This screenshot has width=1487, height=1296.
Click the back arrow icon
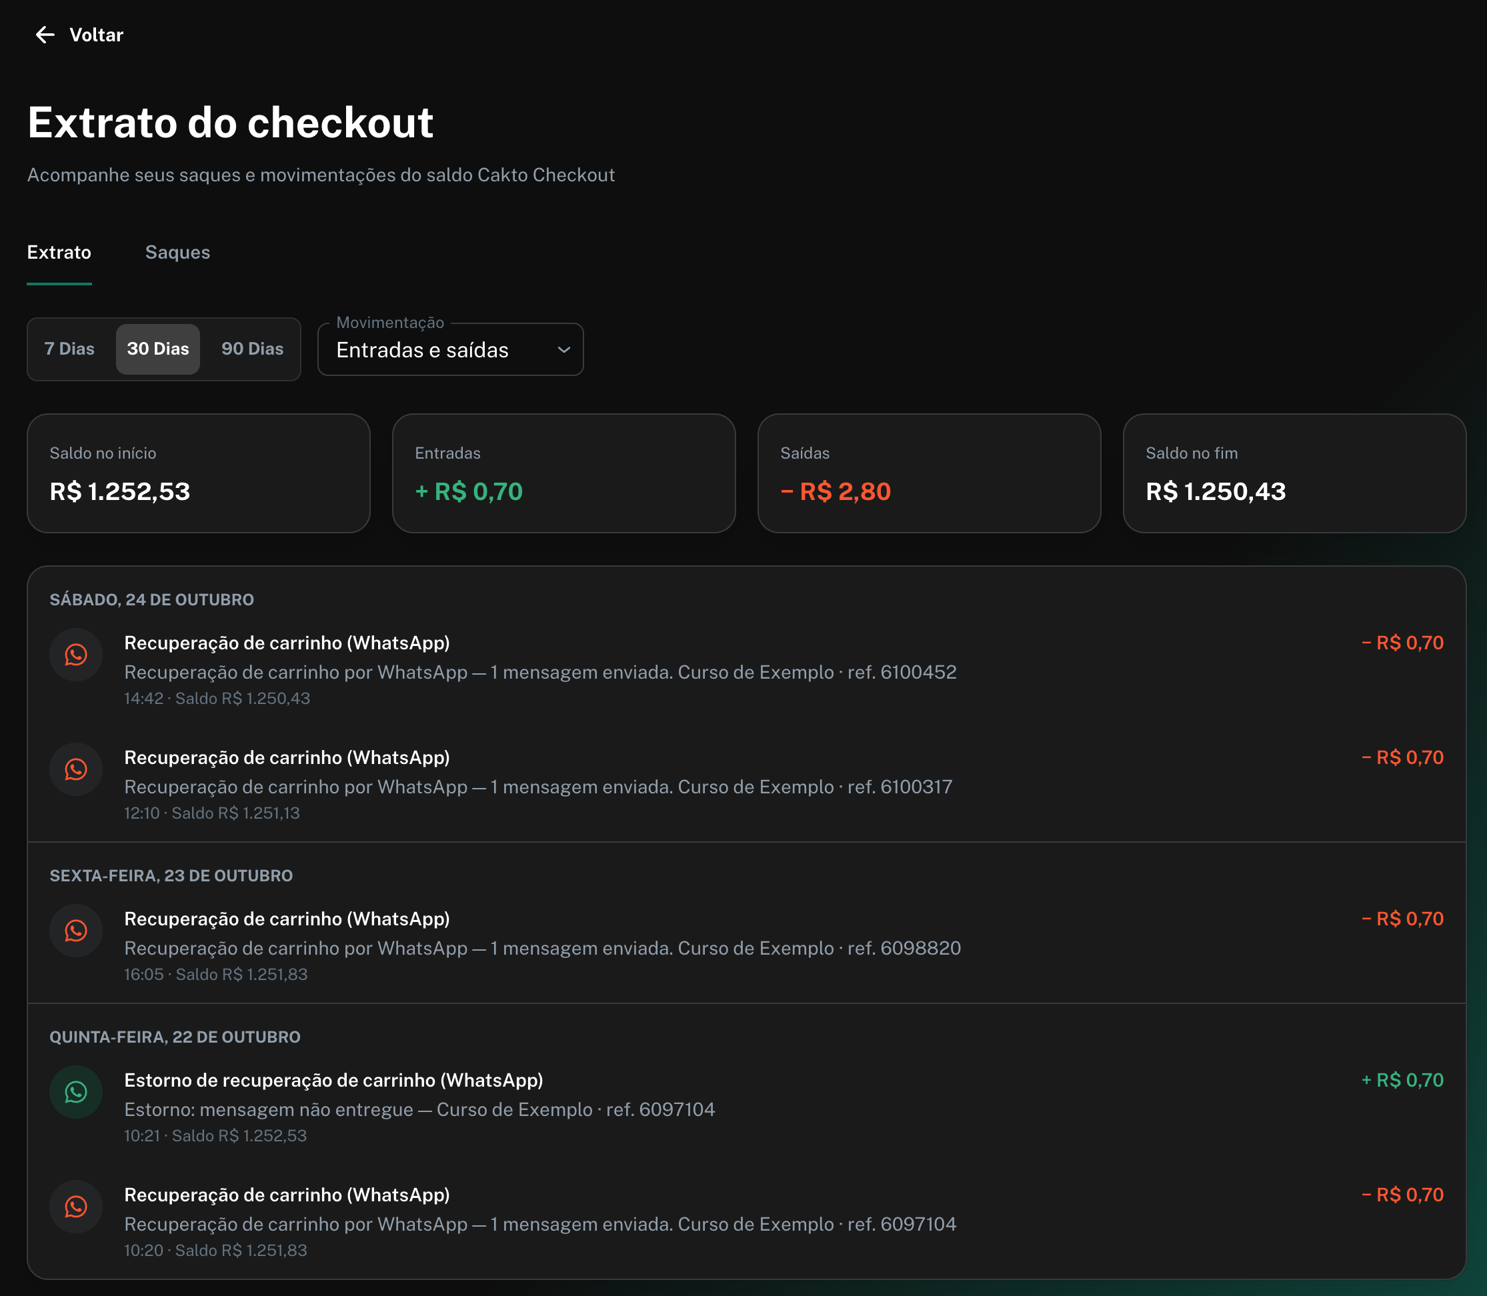tap(45, 35)
